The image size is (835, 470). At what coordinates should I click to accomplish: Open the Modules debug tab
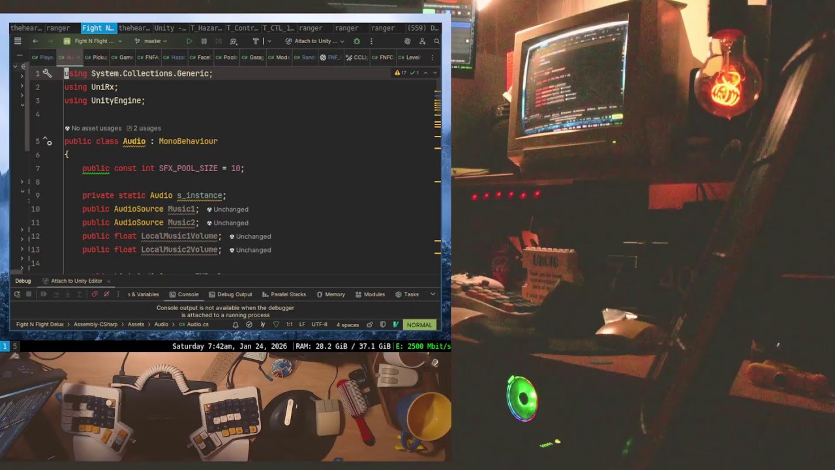pyautogui.click(x=370, y=294)
